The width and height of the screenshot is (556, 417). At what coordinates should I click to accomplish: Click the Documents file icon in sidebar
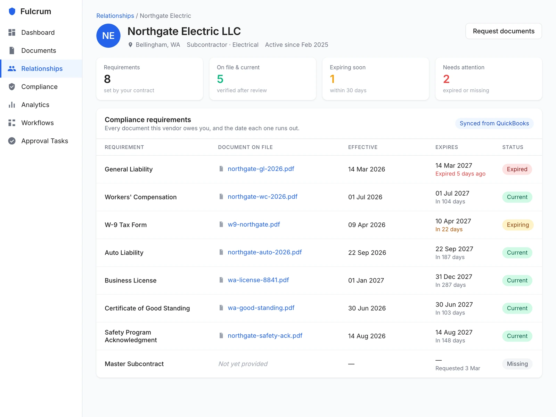12,50
